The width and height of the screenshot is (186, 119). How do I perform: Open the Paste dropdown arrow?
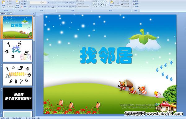[3, 7]
